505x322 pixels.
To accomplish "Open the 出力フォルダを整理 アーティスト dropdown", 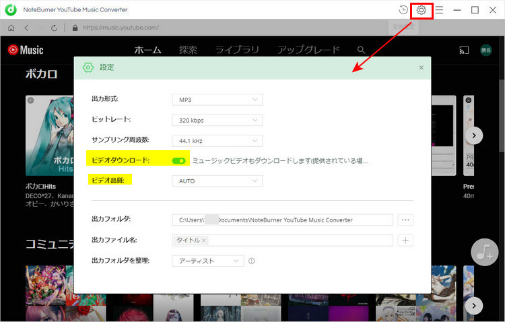I will (208, 261).
